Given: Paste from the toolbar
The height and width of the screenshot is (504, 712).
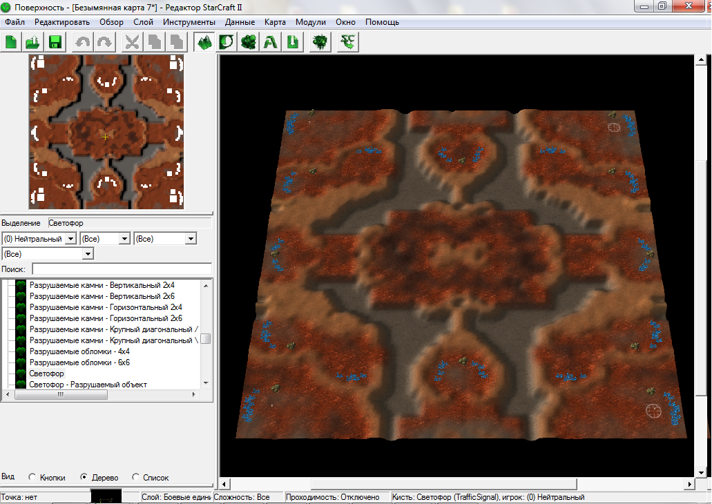Looking at the screenshot, I should tap(175, 42).
